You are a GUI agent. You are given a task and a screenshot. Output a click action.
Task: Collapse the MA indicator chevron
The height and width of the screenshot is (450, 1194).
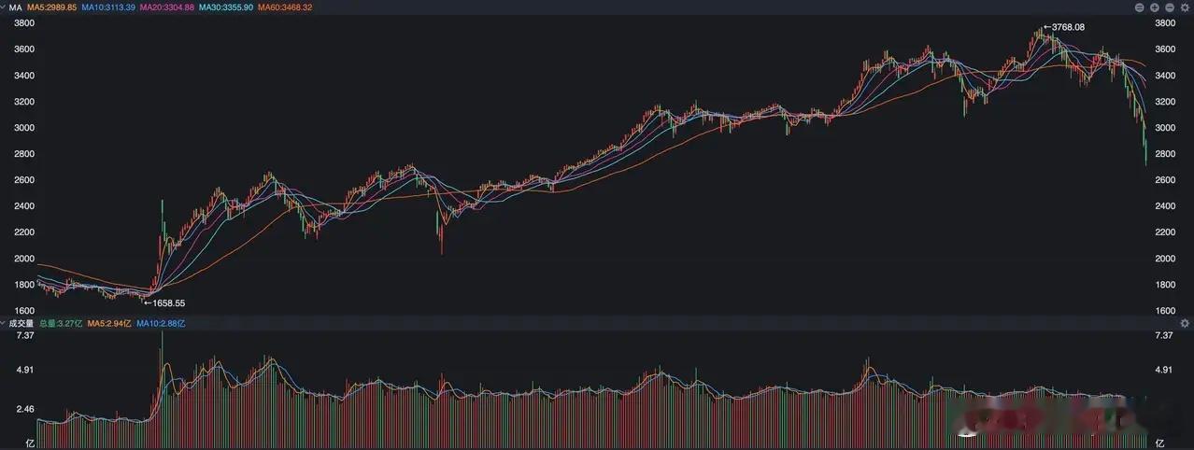[4, 7]
